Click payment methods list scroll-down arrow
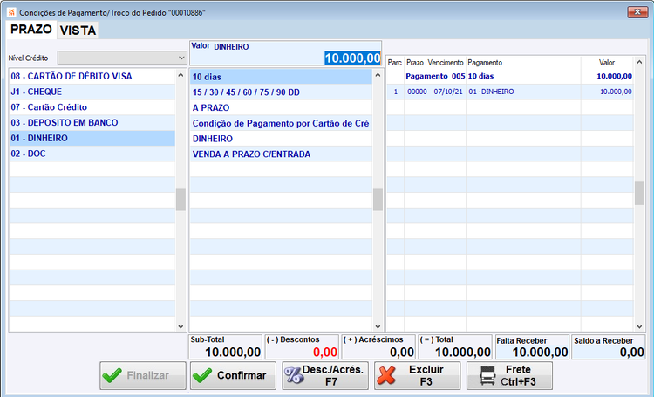Image resolution: width=654 pixels, height=397 pixels. (x=181, y=326)
